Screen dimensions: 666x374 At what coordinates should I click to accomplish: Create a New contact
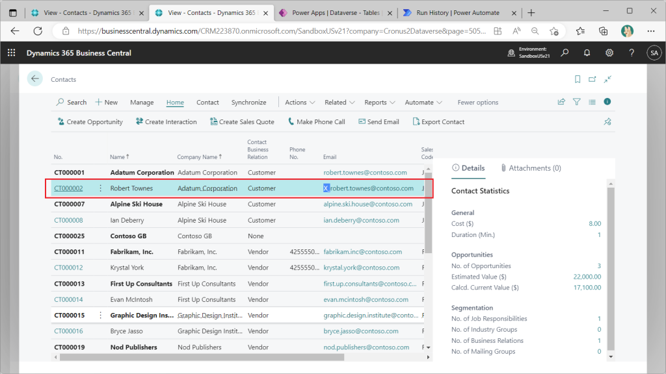106,102
